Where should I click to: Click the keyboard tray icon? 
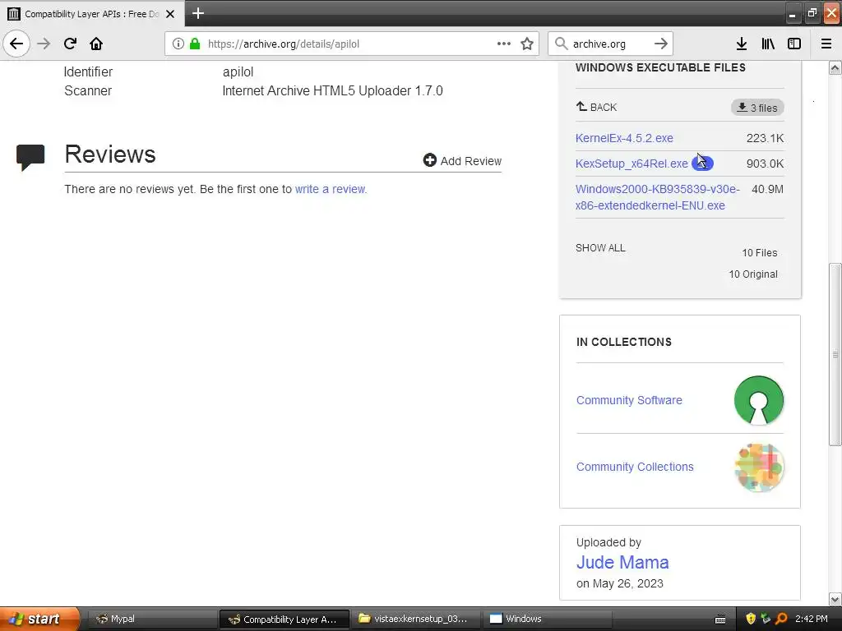coord(720,619)
